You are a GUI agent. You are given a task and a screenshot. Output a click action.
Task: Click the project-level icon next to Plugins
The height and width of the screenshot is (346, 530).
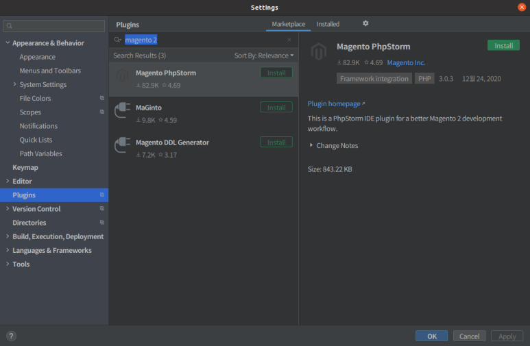pyautogui.click(x=102, y=195)
